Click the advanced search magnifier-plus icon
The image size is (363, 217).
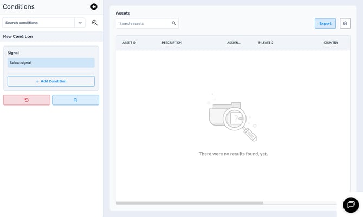tap(95, 23)
